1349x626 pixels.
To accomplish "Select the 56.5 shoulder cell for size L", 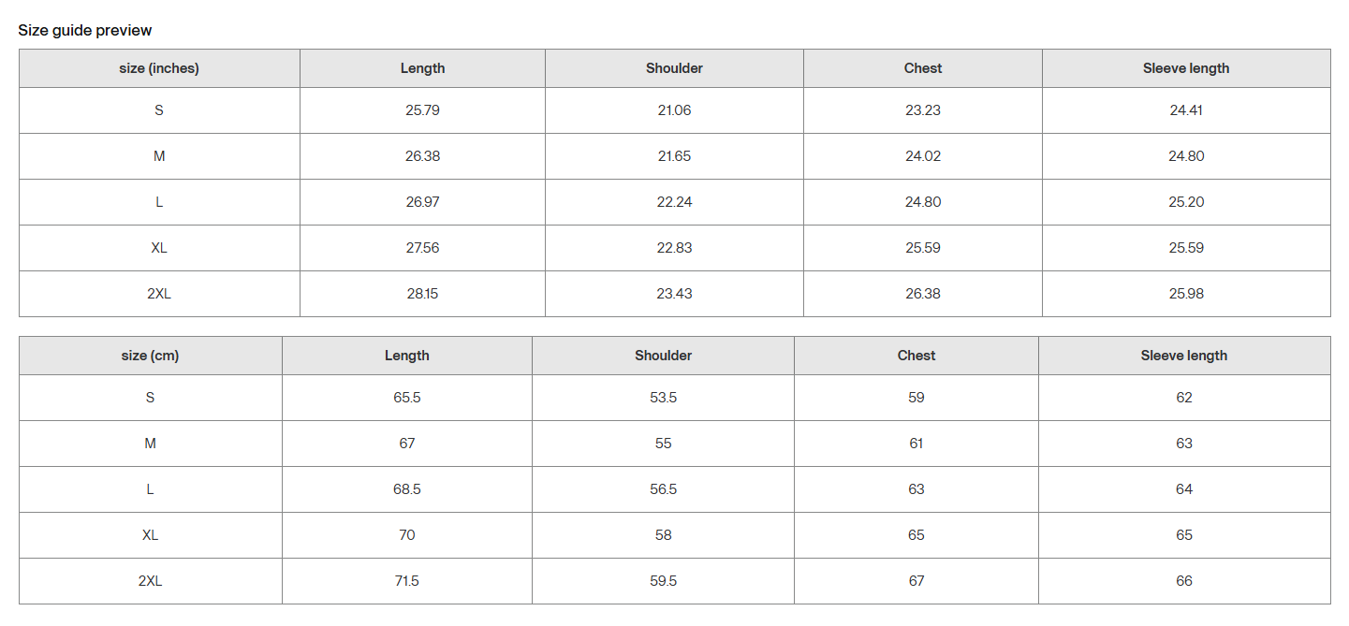I will pyautogui.click(x=663, y=489).
